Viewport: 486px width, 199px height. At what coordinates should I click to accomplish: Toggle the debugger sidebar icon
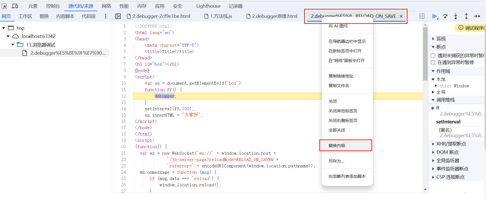click(422, 16)
